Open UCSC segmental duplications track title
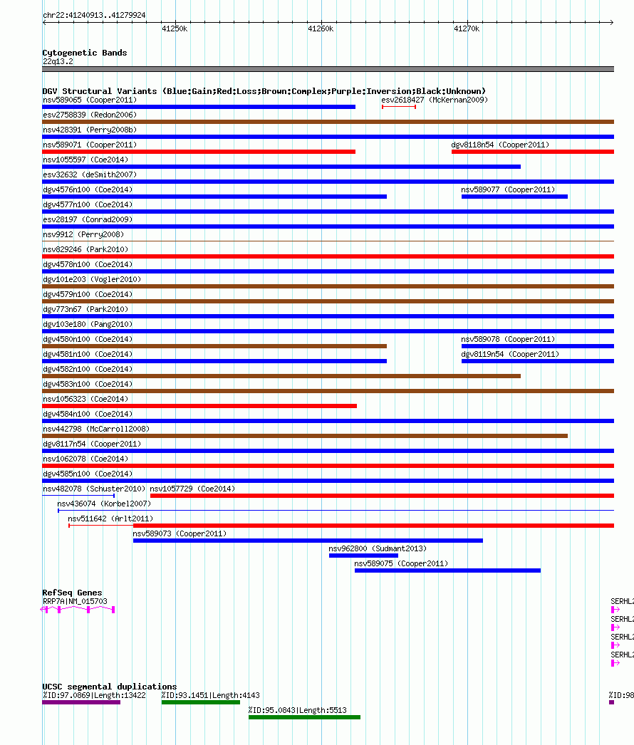The height and width of the screenshot is (745, 634). point(109,687)
